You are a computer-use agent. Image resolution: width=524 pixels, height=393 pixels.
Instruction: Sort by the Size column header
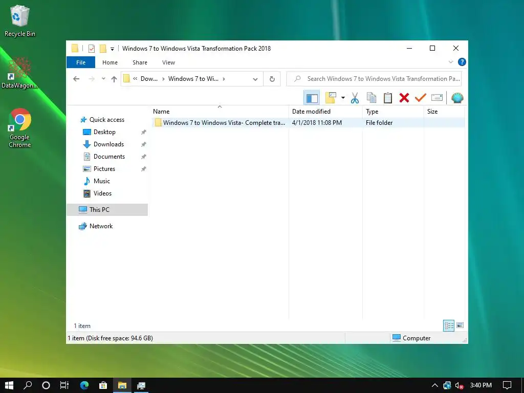click(444, 111)
